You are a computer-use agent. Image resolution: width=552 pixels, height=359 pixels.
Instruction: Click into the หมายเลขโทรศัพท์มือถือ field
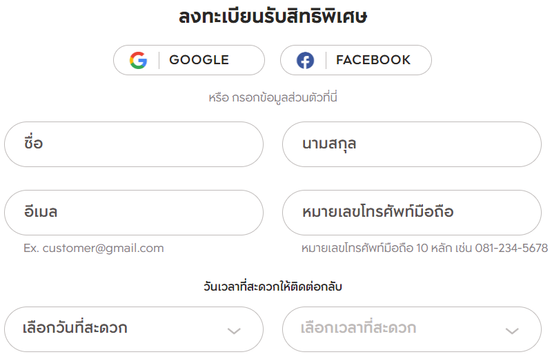411,213
